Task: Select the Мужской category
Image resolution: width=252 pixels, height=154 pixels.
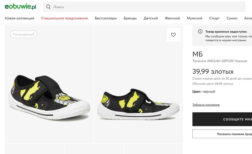Action: pos(195,18)
